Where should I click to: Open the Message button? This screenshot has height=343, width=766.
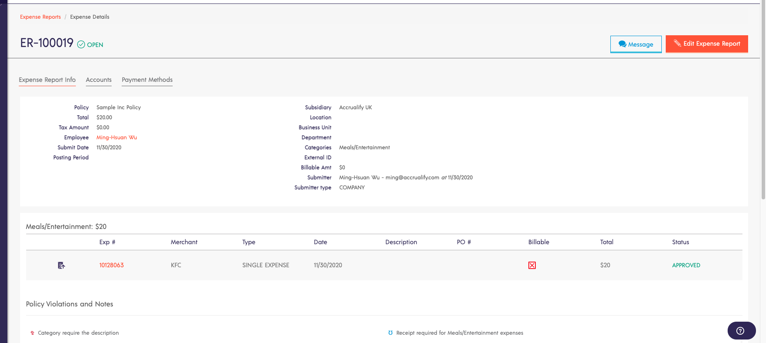point(636,44)
